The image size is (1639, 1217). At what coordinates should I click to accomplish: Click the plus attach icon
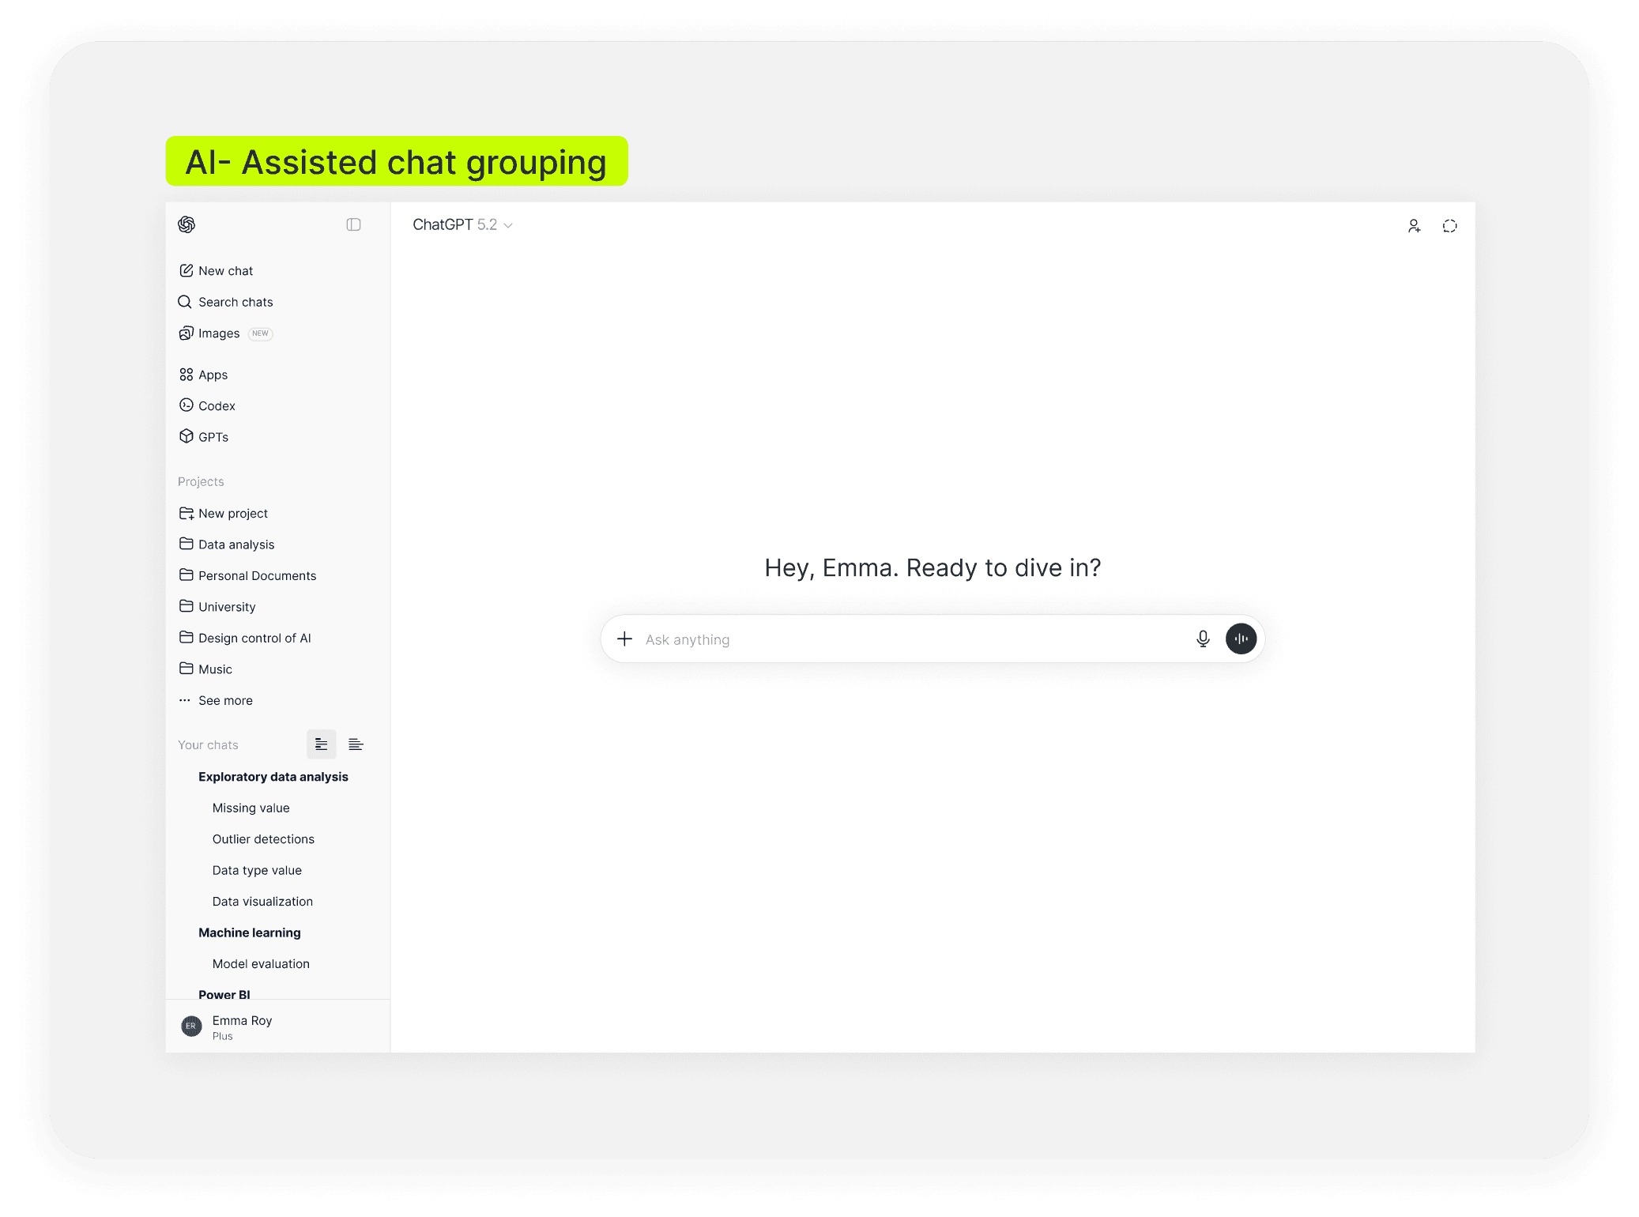pos(624,639)
